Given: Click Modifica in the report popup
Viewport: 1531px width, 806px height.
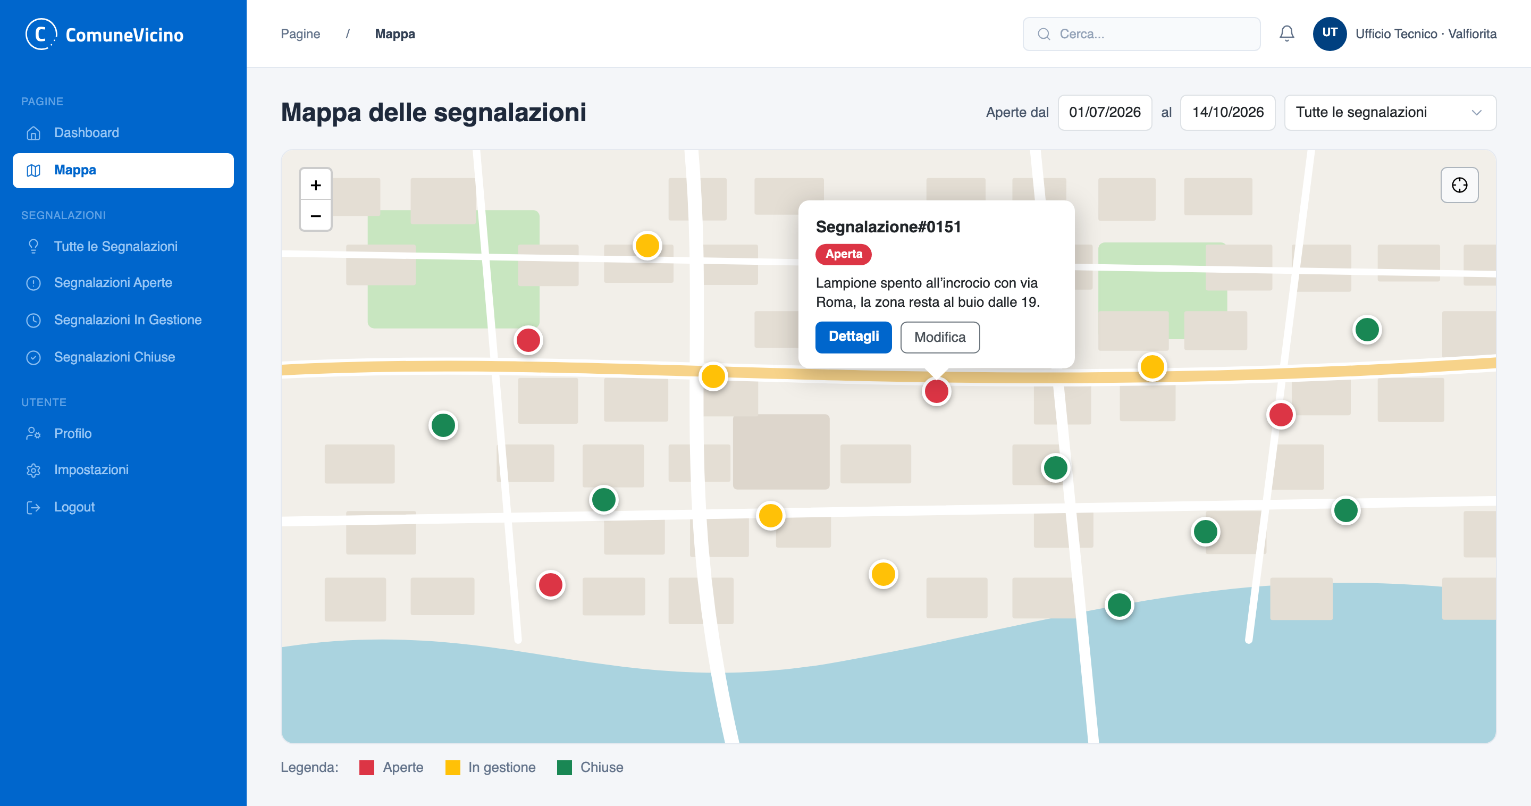Looking at the screenshot, I should coord(940,337).
